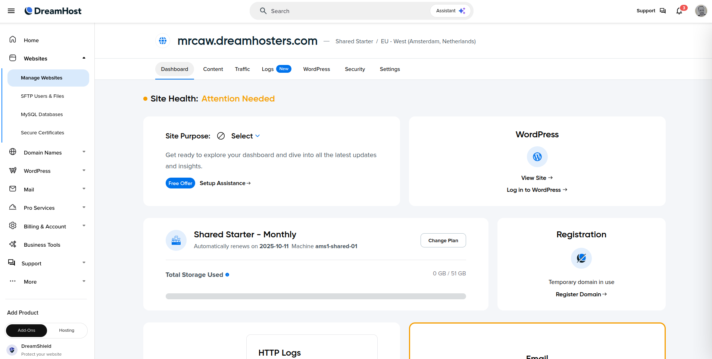This screenshot has width=712, height=359.
Task: Click the WordPress circular logo icon
Action: [x=537, y=157]
